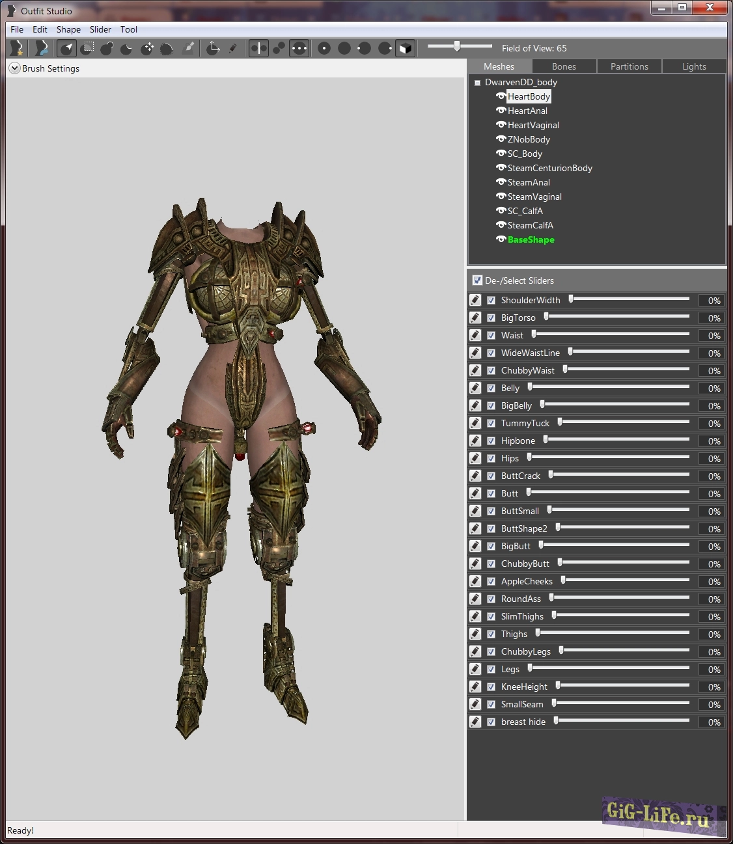Viewport: 733px width, 844px height.
Task: Select the BaseShape mesh in the list
Action: pos(531,239)
